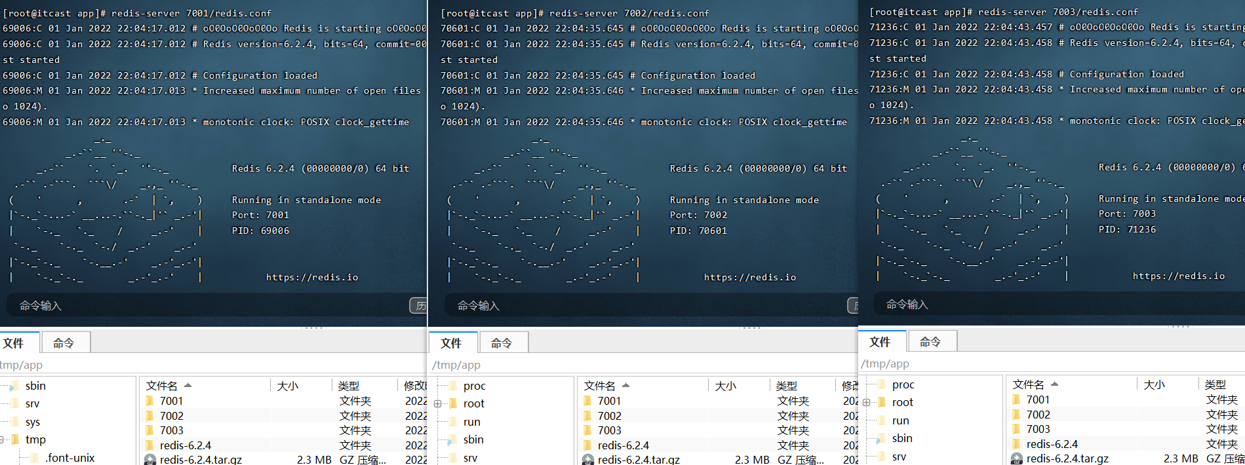This screenshot has width=1245, height=465.
Task: Toggle sort arrow beside 文件名 in middle pane
Action: (x=625, y=385)
